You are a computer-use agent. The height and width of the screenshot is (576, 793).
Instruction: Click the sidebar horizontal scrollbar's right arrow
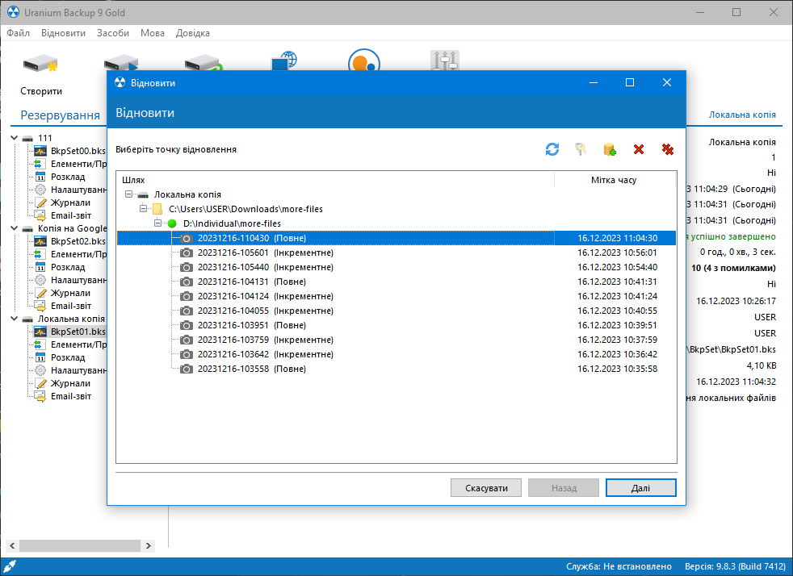148,545
